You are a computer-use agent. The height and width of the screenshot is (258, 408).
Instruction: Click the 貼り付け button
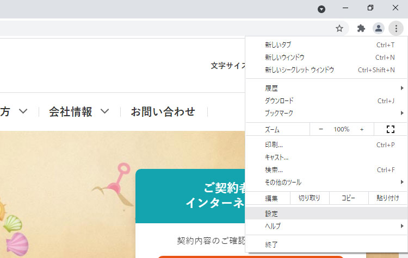point(388,198)
